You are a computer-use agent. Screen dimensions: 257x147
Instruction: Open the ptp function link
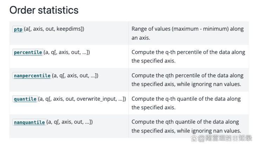(18, 30)
